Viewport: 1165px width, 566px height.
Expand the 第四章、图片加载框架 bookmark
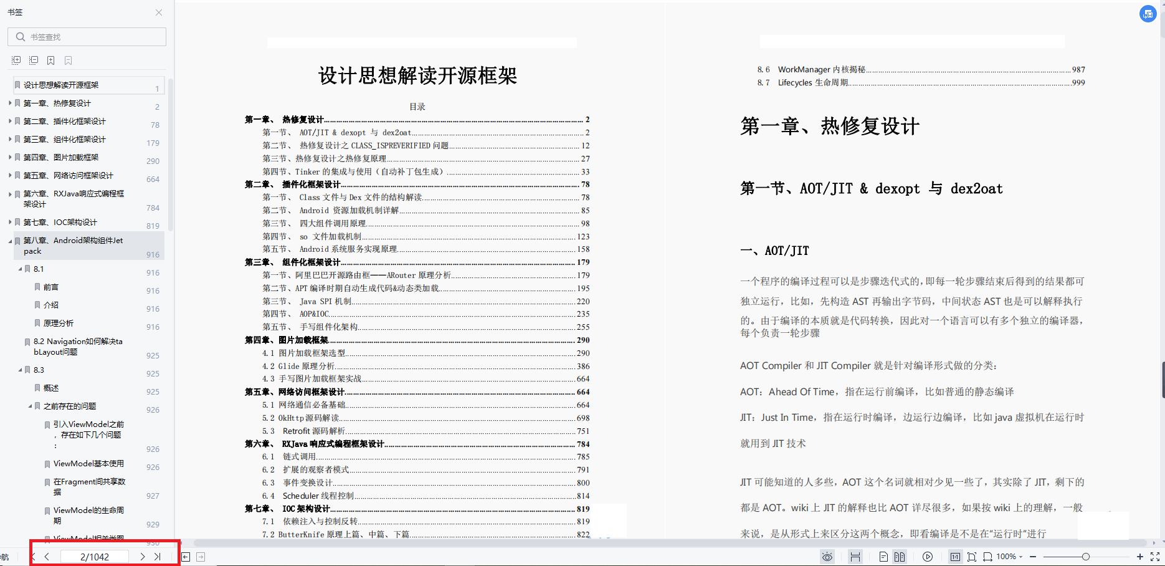tap(10, 157)
